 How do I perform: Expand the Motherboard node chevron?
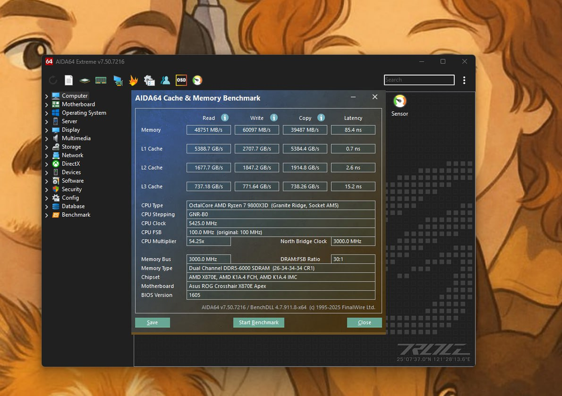[x=47, y=104]
